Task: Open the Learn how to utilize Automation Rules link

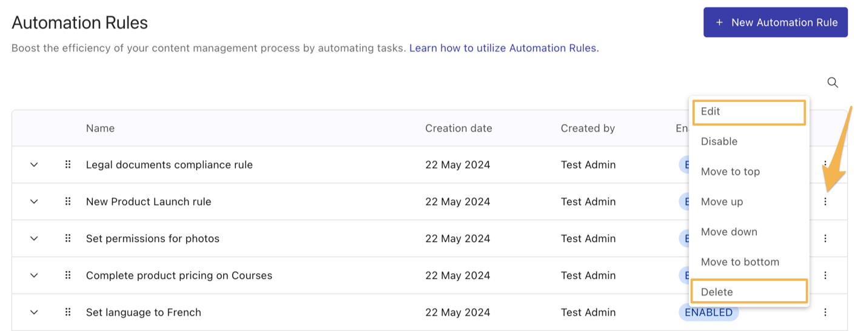Action: pos(504,48)
